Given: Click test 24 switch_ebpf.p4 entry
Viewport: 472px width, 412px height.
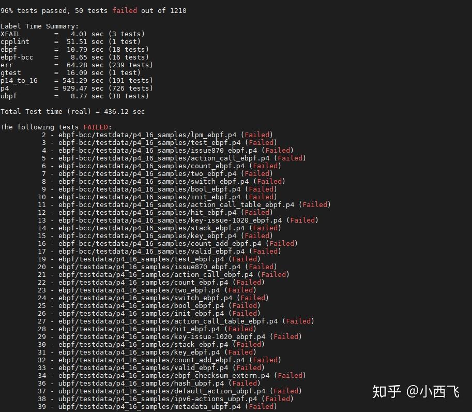Looking at the screenshot, I should [153, 298].
